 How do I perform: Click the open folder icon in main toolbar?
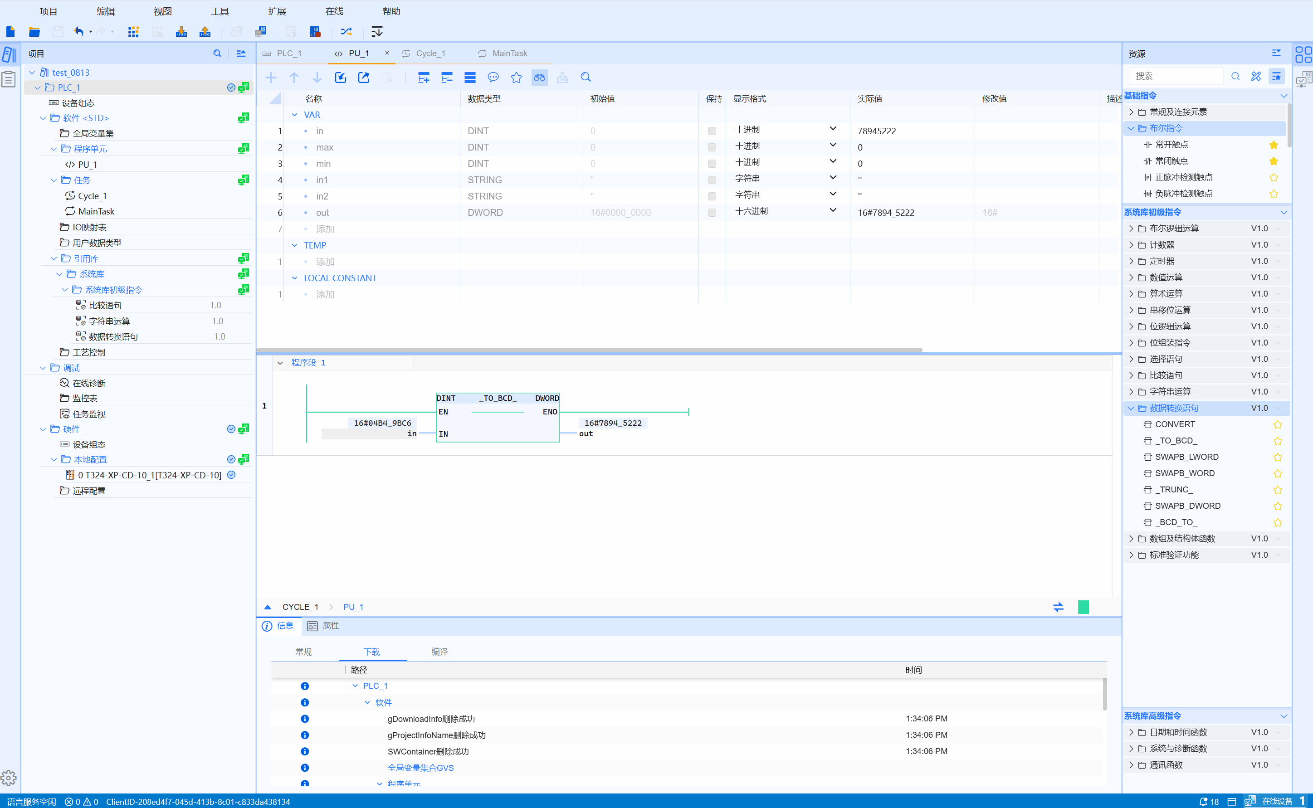click(x=34, y=32)
